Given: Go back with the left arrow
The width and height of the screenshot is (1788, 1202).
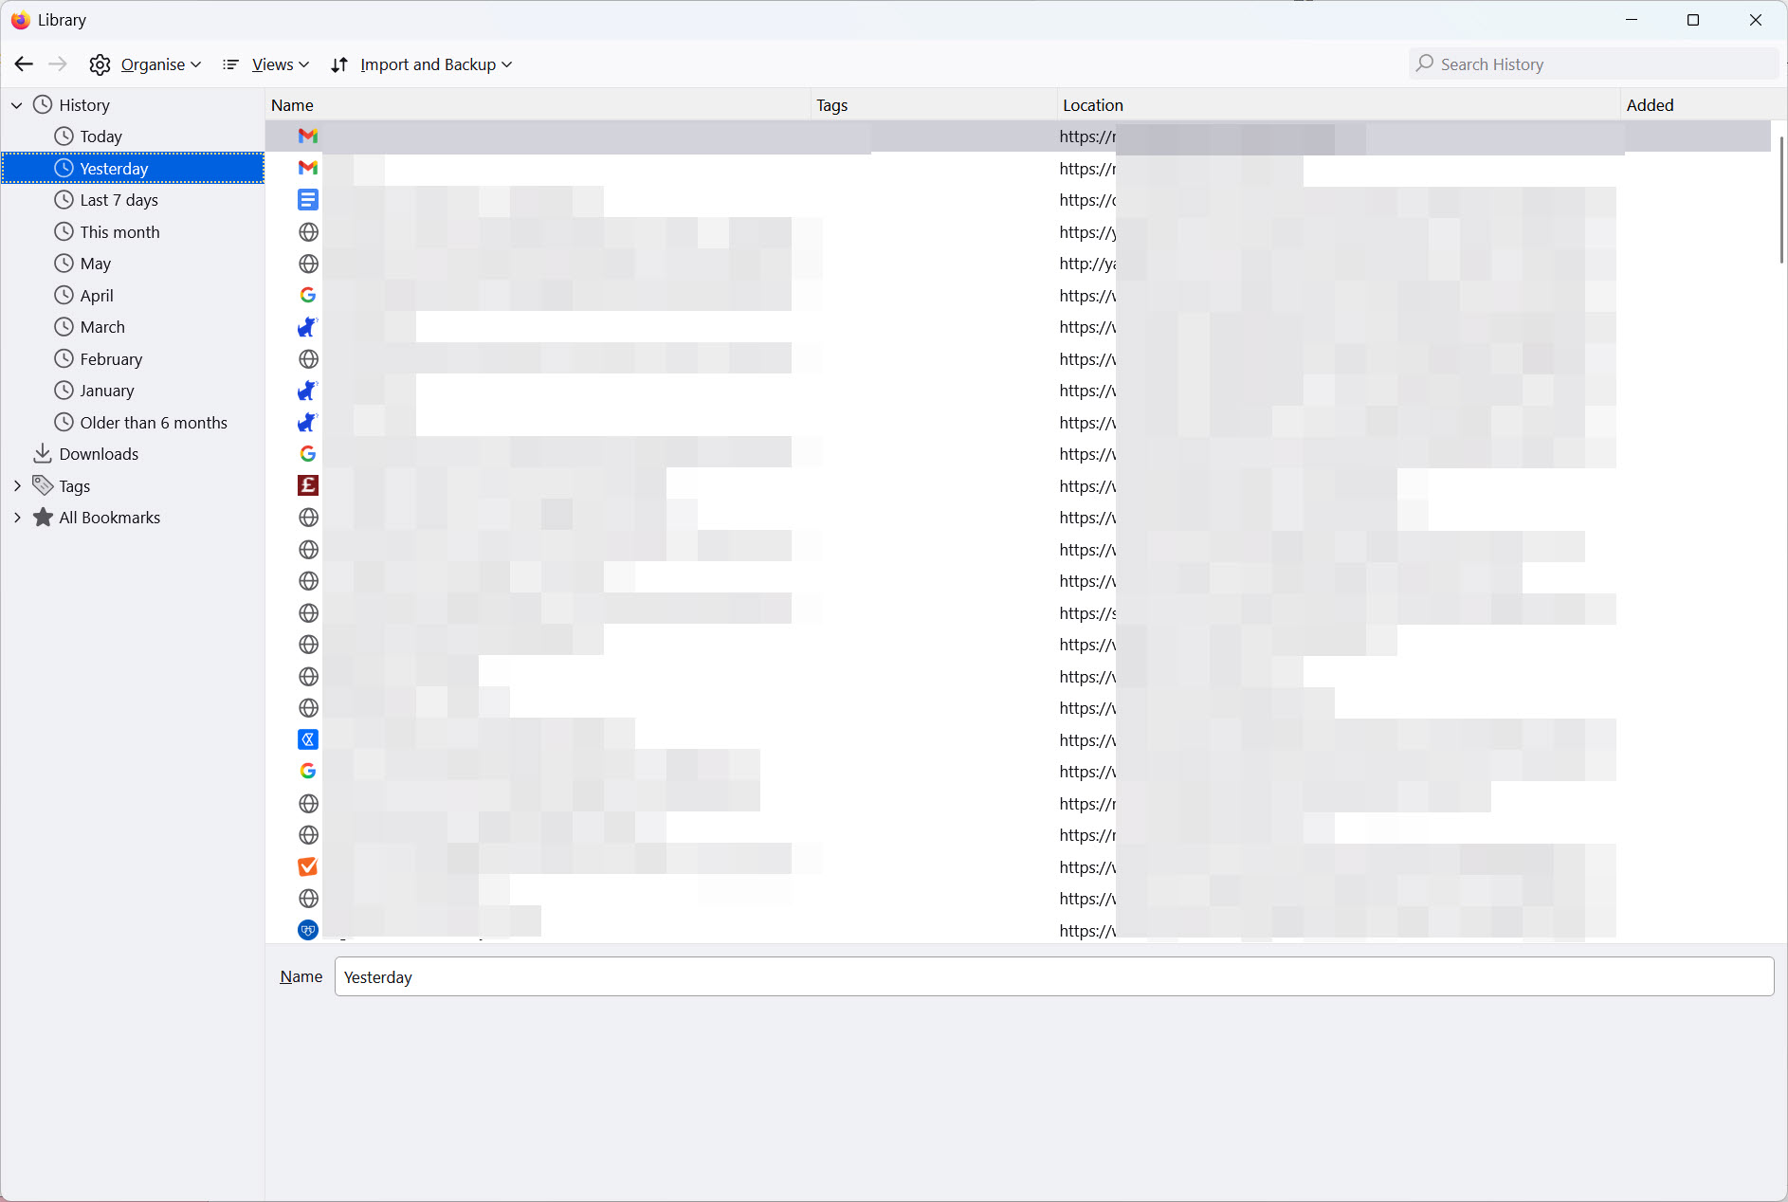Looking at the screenshot, I should tap(24, 64).
